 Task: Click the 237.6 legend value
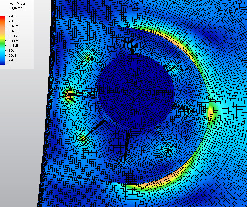(x=13, y=26)
